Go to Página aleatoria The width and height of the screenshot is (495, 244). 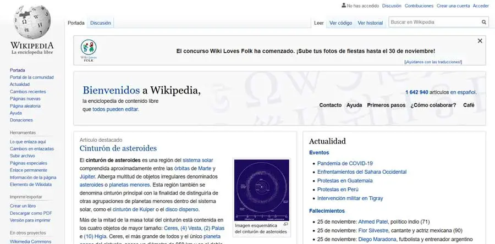point(25,106)
